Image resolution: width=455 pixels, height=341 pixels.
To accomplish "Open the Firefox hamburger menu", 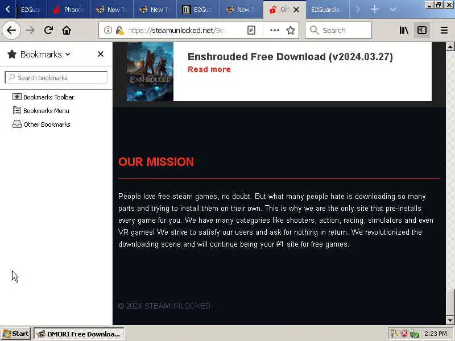I will 444,30.
